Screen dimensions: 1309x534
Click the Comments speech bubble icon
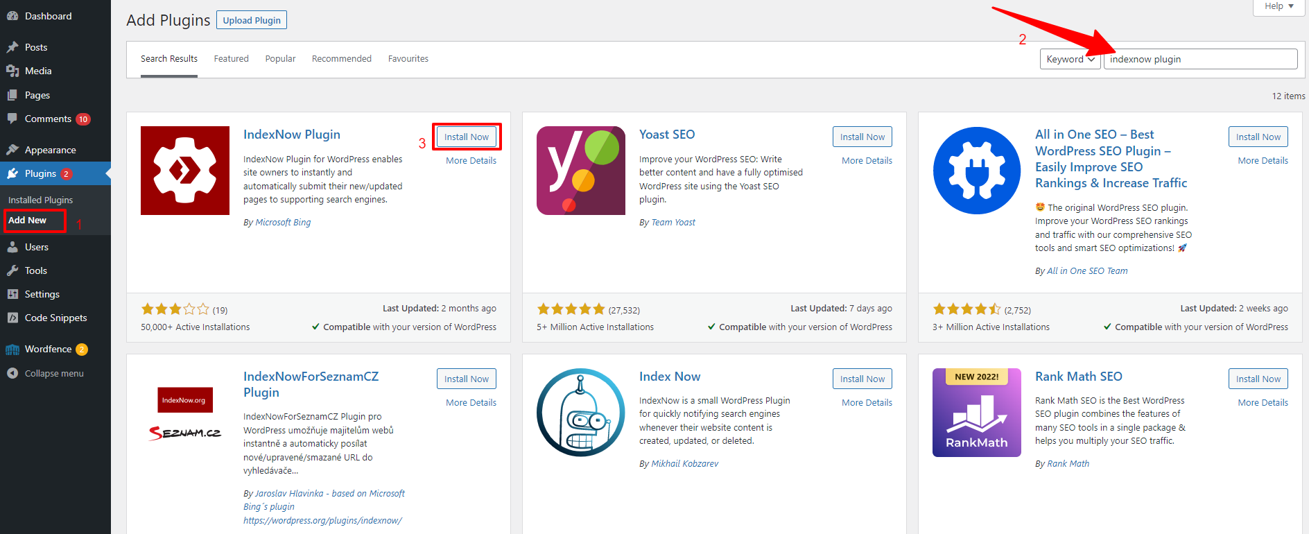click(12, 119)
